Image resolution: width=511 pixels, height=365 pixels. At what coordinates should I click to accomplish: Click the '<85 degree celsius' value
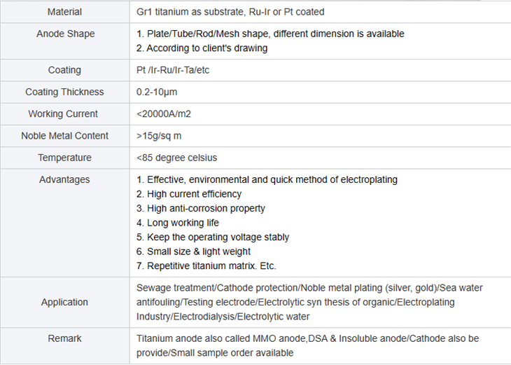tap(176, 158)
